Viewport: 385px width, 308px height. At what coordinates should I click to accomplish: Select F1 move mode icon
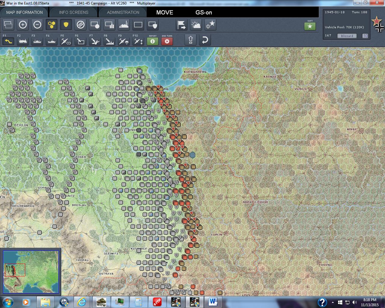pos(8,41)
